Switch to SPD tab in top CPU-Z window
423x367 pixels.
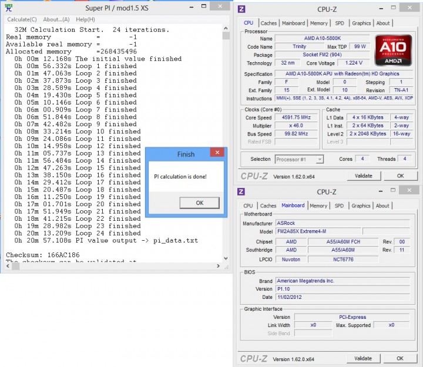(x=340, y=23)
